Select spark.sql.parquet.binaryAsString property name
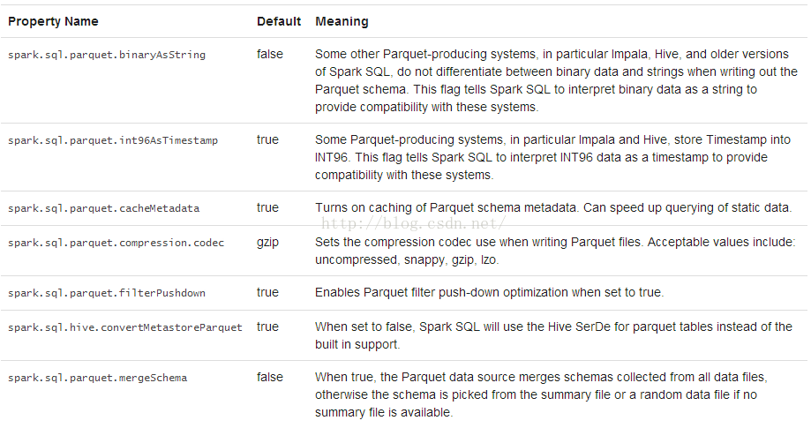Viewport: 811px width, 428px height. 107,55
